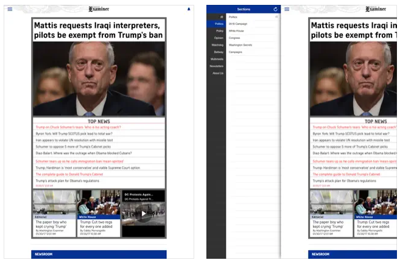Click TOP NEWS heading in right screen
The height and width of the screenshot is (260, 400).
[376, 121]
